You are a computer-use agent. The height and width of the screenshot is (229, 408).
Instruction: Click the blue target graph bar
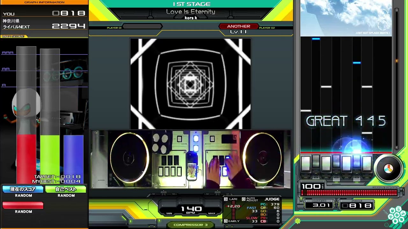[73, 159]
